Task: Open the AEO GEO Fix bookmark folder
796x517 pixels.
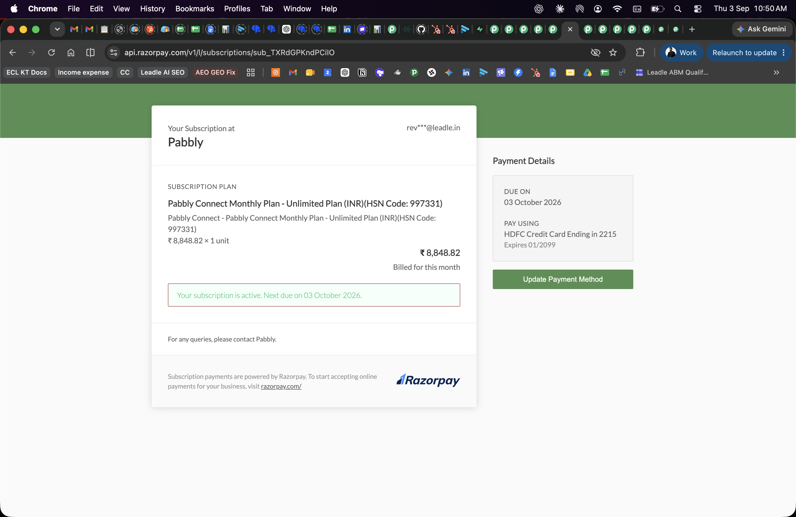Action: point(215,72)
